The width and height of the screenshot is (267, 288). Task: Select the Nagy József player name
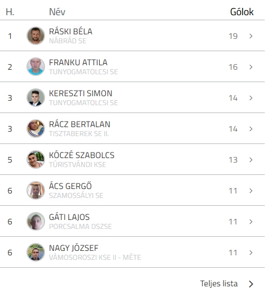[x=74, y=248]
